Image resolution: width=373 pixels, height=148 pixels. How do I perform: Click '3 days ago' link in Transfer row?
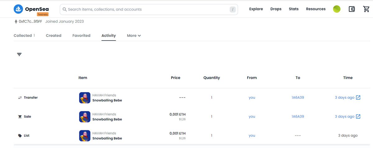pyautogui.click(x=344, y=97)
